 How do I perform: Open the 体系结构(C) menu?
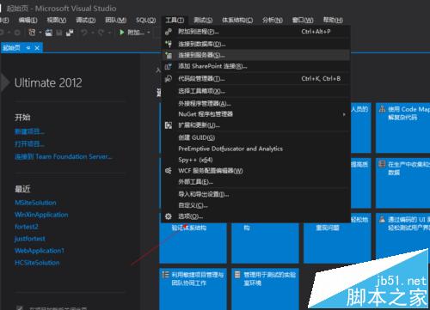click(x=237, y=20)
